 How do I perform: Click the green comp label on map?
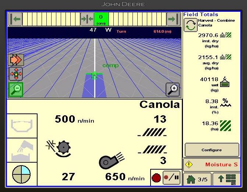[x=110, y=65]
